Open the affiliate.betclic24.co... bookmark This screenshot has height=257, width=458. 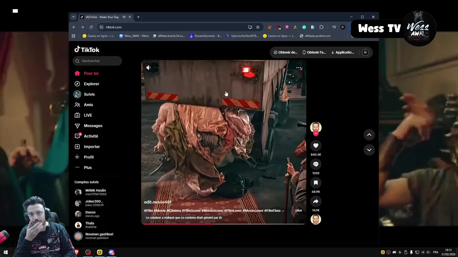coord(169,36)
